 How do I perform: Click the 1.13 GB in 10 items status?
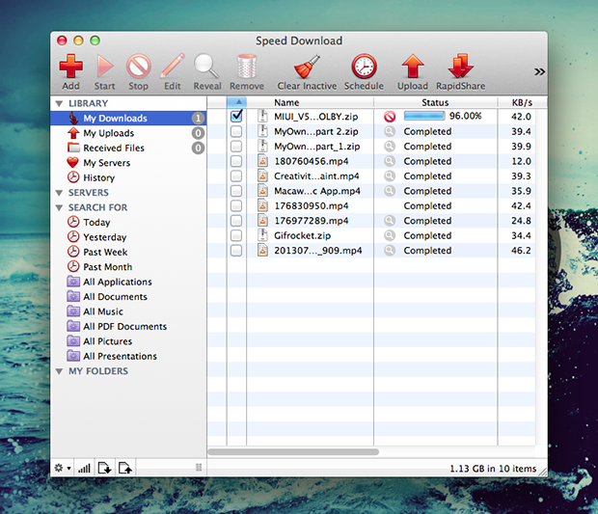coord(493,469)
